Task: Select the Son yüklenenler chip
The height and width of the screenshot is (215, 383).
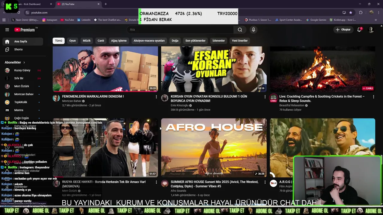Action: pos(195,41)
